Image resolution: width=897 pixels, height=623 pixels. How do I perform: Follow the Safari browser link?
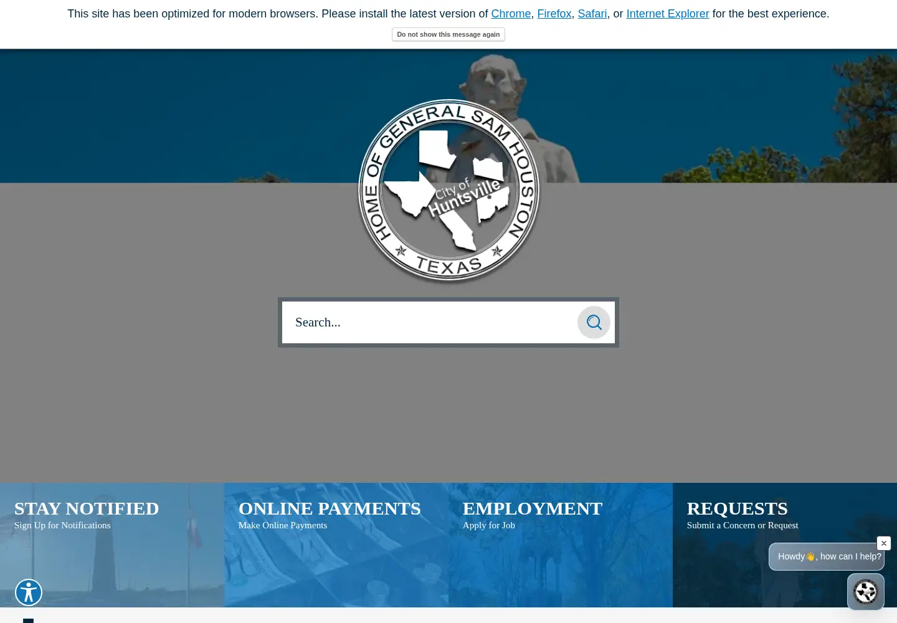click(592, 14)
